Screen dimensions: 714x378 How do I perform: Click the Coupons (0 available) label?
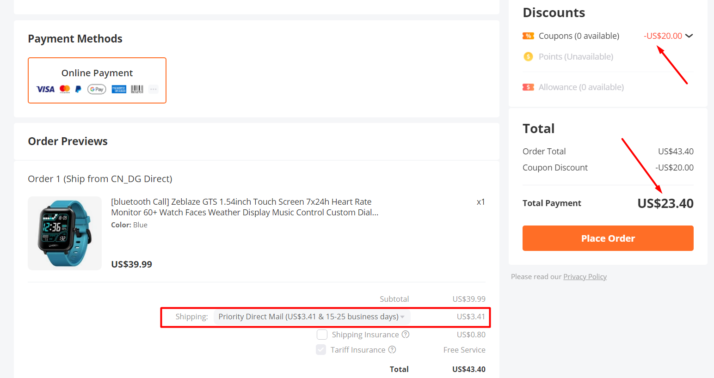coord(579,36)
